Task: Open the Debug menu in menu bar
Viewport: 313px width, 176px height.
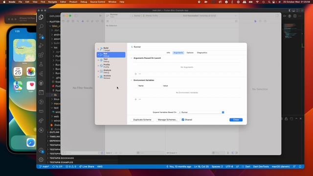Action: point(84,2)
